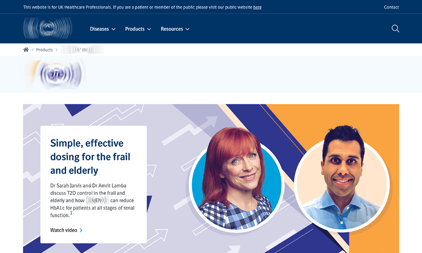Click the product logo in the banner

coord(55,74)
